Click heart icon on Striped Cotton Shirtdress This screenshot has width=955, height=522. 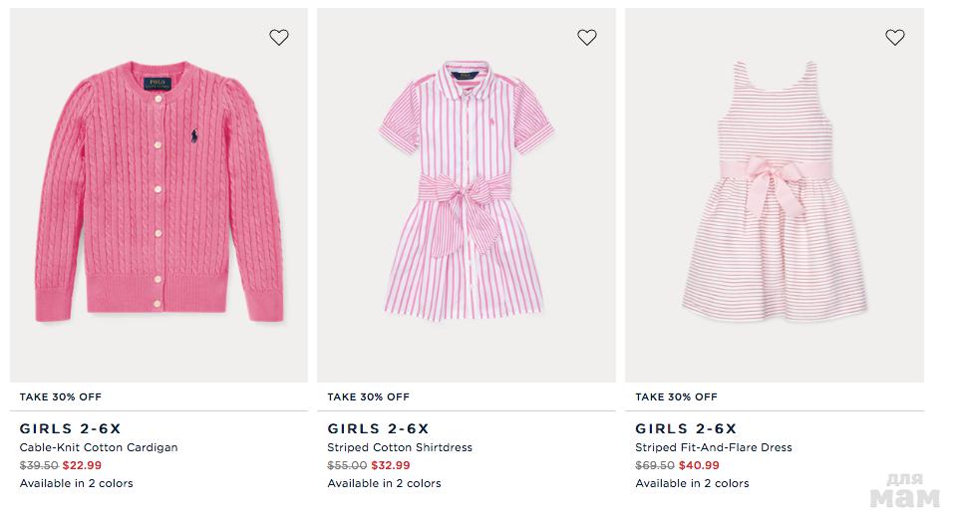point(587,38)
